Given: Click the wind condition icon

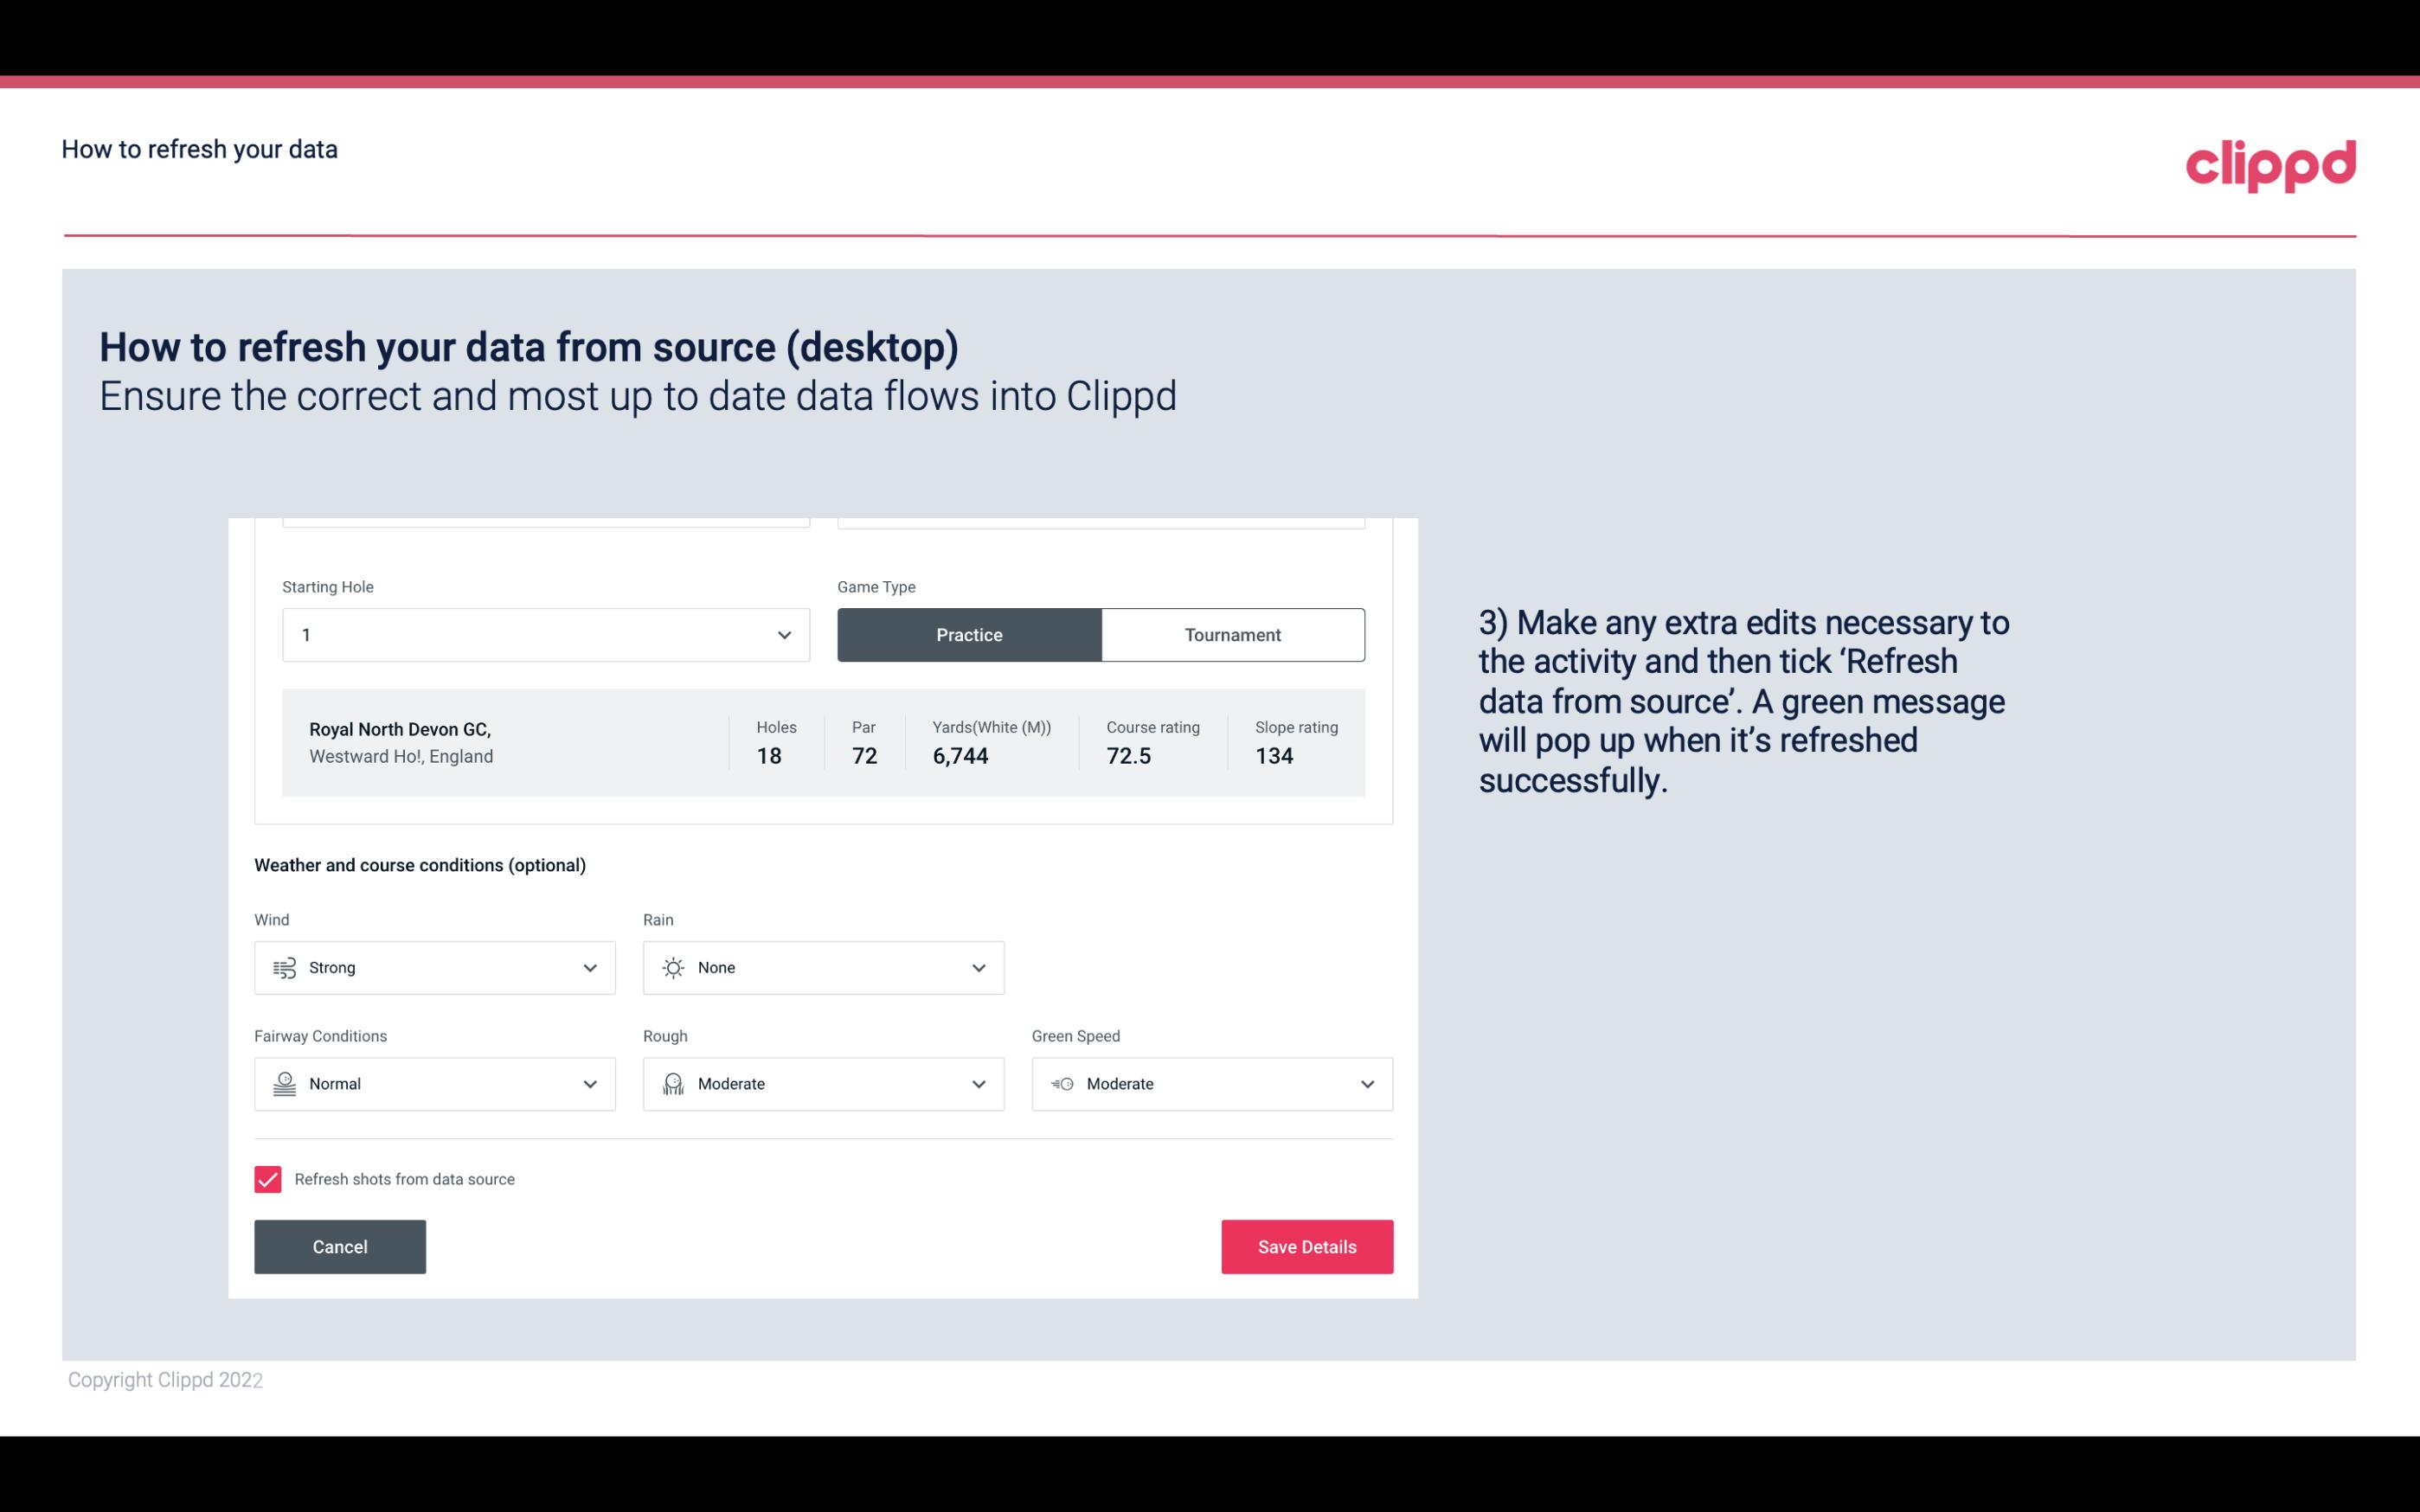Looking at the screenshot, I should (x=284, y=967).
